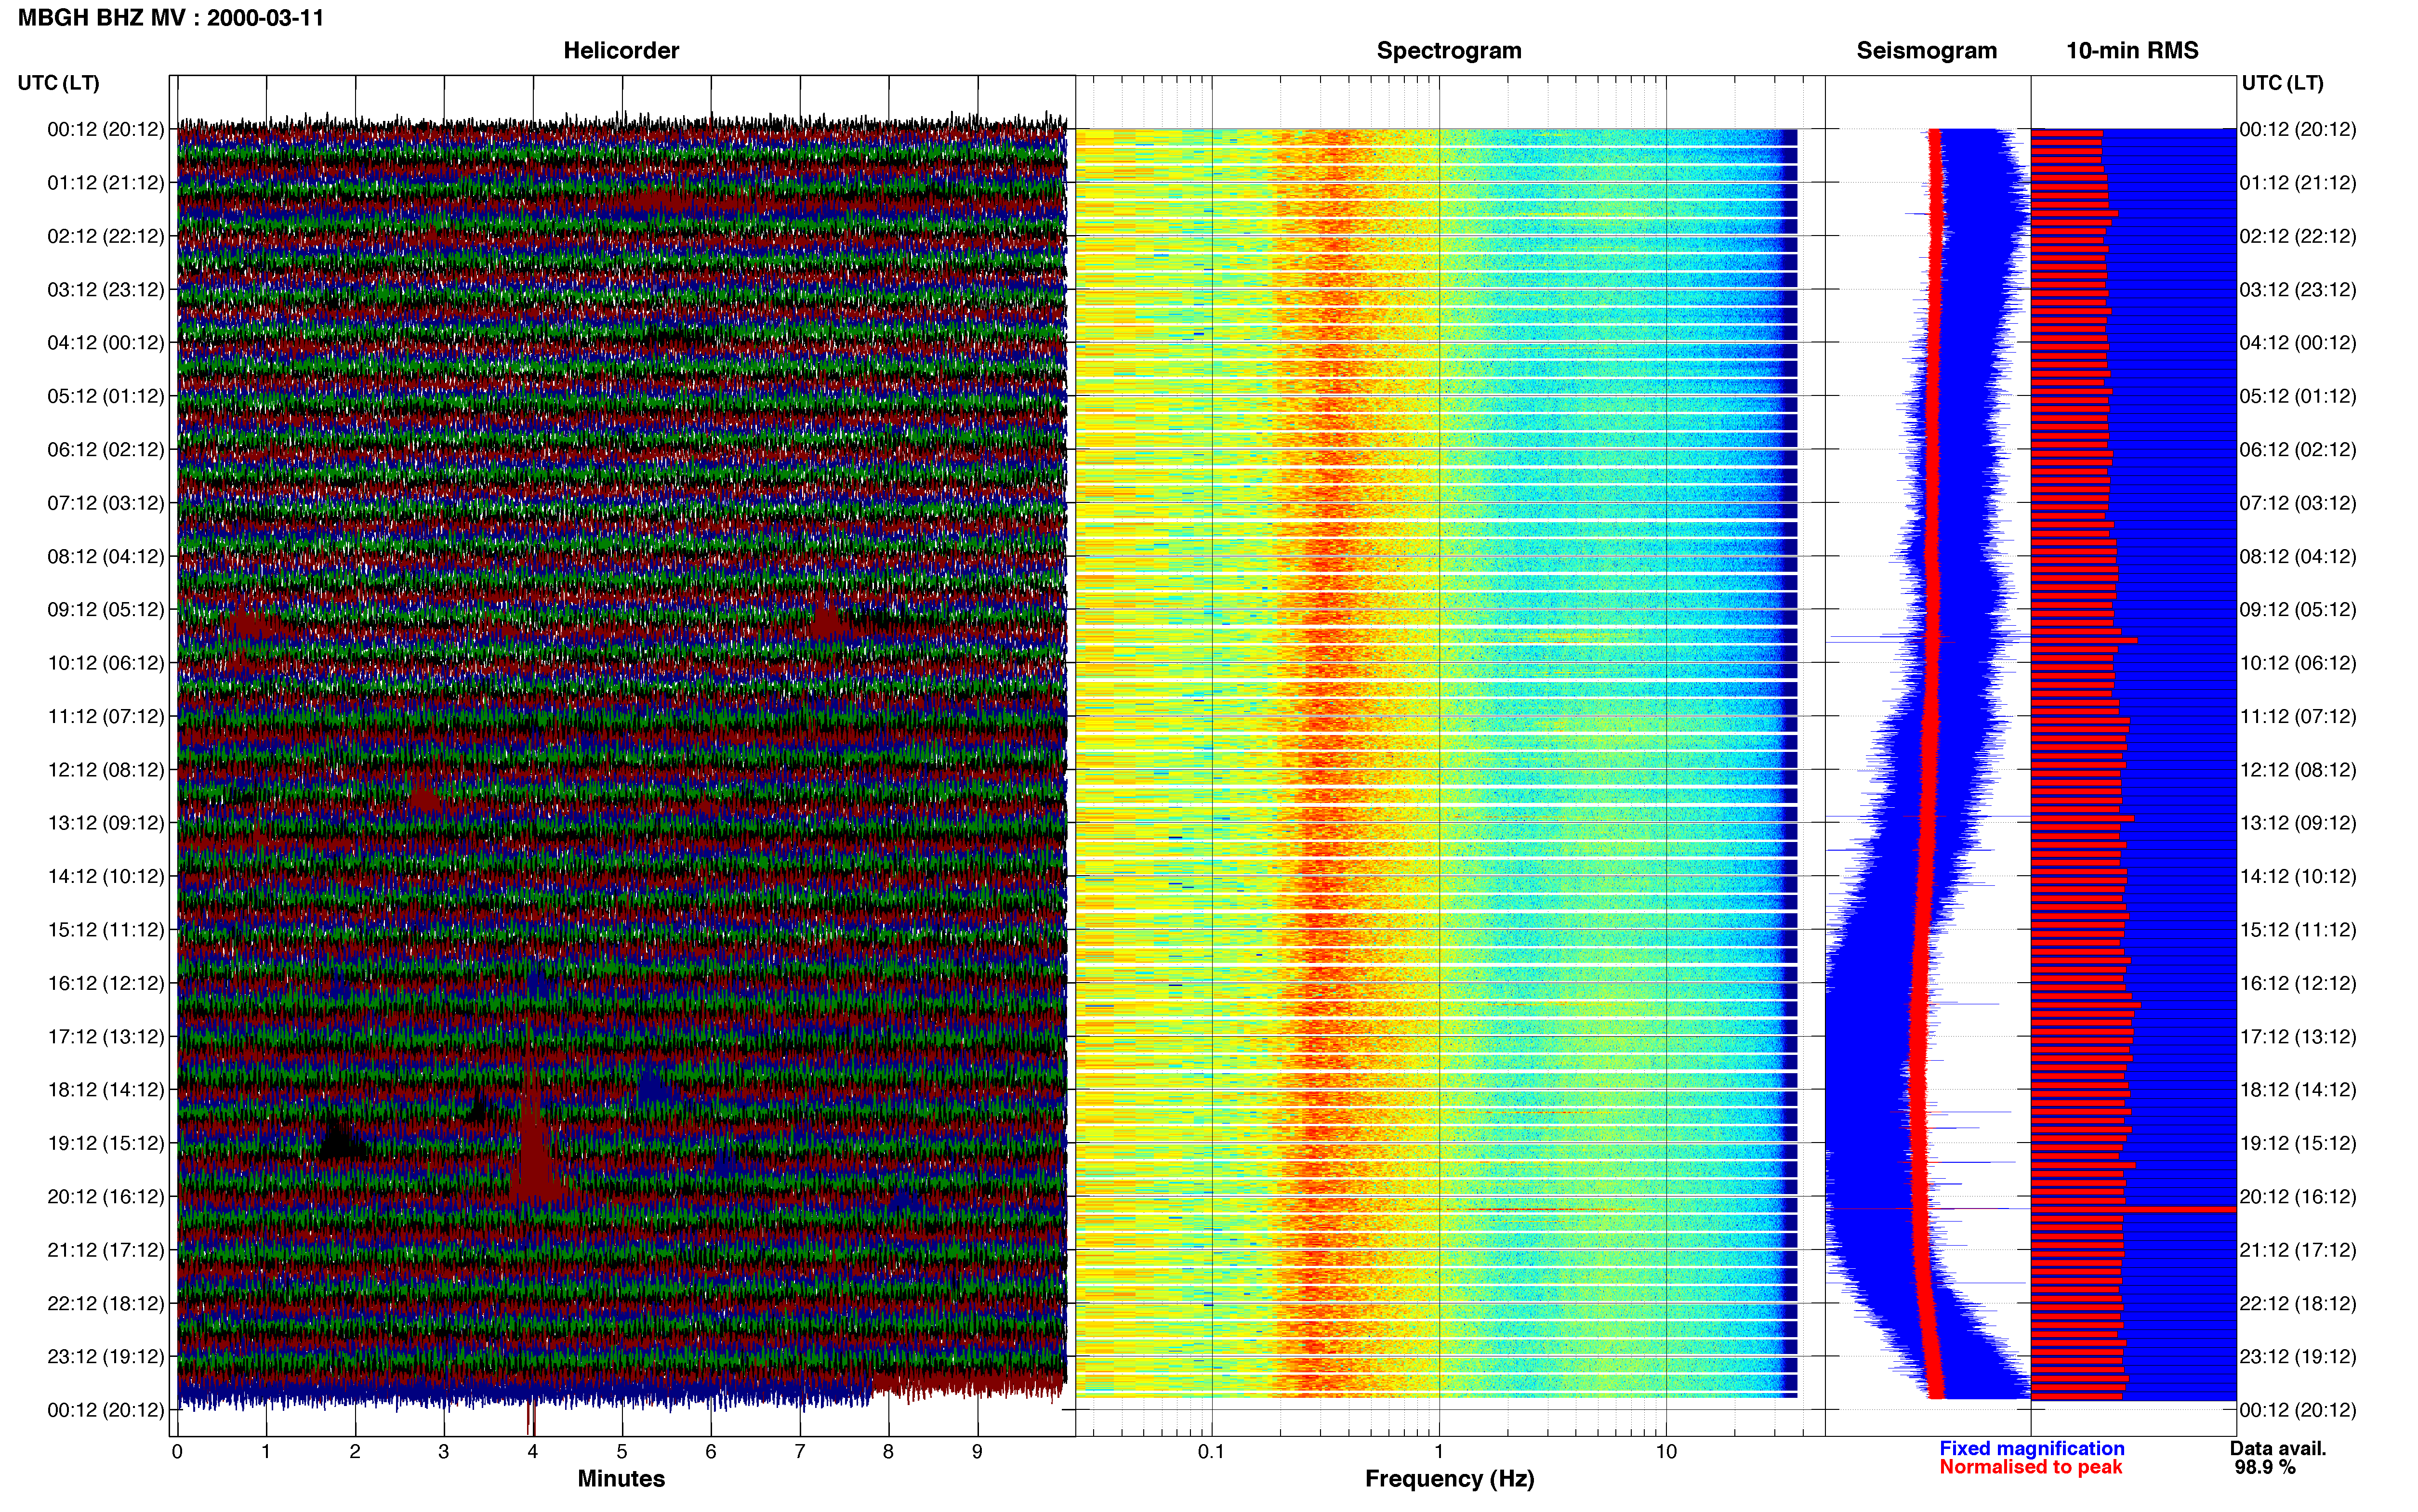Viewport: 2418px width, 1512px height.
Task: Click left time label 11:12 (07:12)
Action: (x=106, y=716)
